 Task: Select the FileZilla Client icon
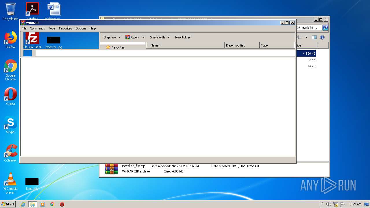coord(32,40)
